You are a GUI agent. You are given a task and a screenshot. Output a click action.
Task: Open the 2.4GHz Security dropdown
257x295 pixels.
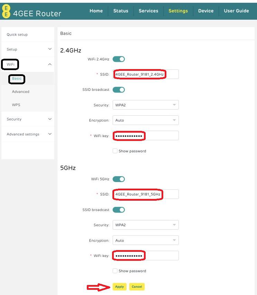(146, 105)
